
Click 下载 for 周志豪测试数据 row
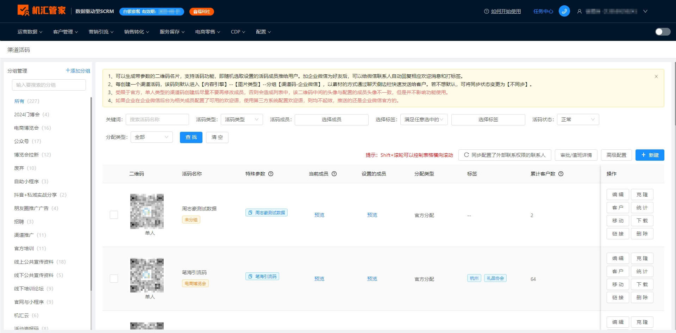pos(642,221)
